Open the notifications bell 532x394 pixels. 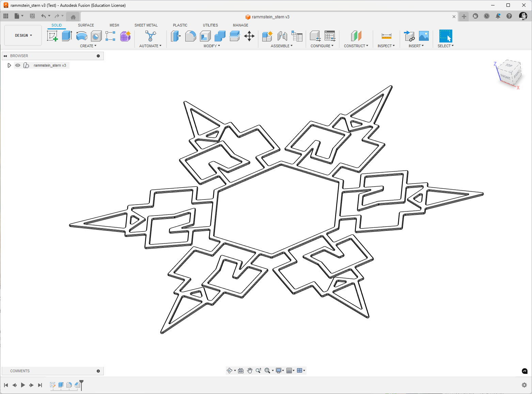(x=498, y=16)
